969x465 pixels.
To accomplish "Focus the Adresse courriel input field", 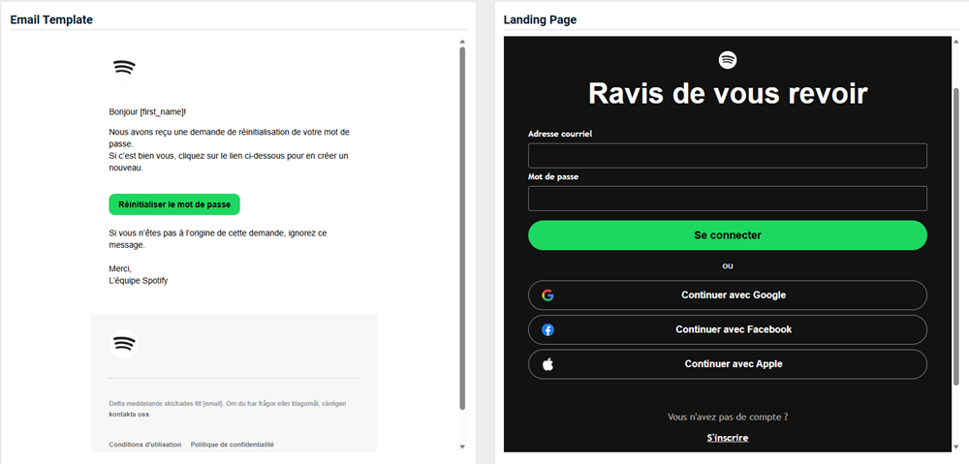I will tap(727, 156).
